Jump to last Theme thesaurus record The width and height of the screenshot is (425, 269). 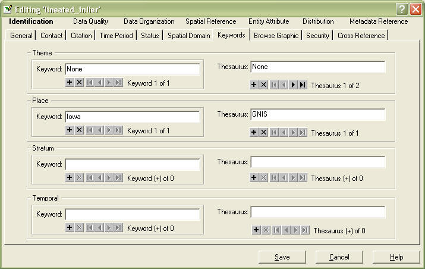303,85
